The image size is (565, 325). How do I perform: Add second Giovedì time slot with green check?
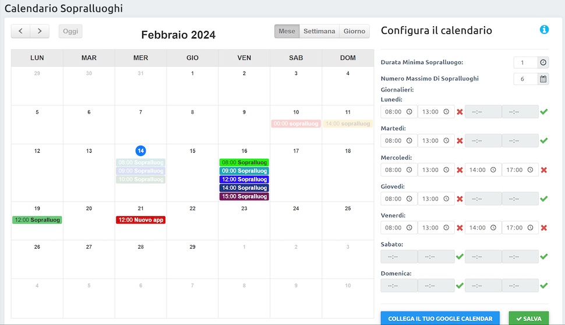pyautogui.click(x=544, y=199)
